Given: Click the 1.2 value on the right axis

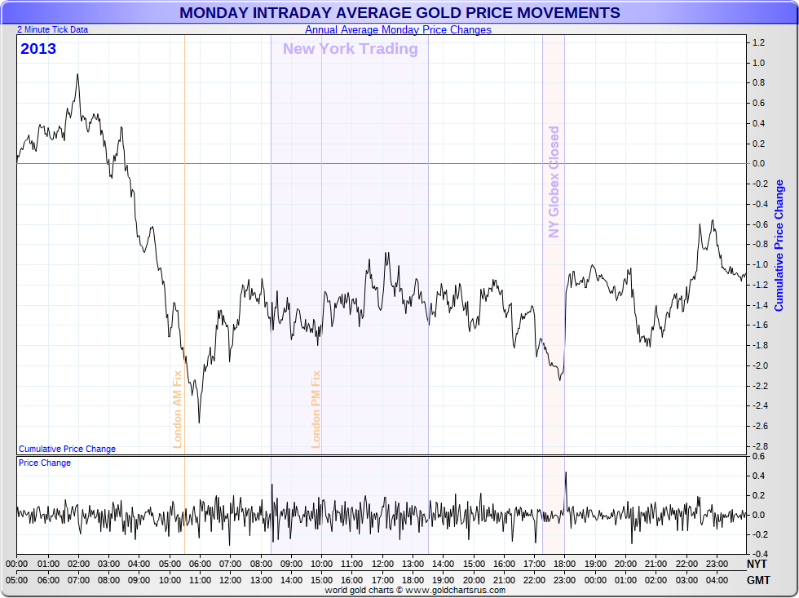Looking at the screenshot, I should tap(758, 42).
